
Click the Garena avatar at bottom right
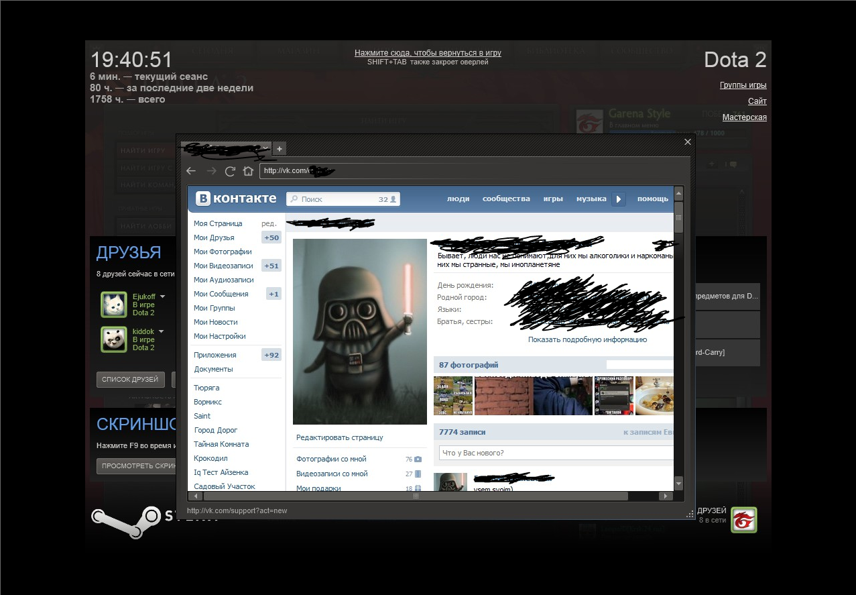743,520
